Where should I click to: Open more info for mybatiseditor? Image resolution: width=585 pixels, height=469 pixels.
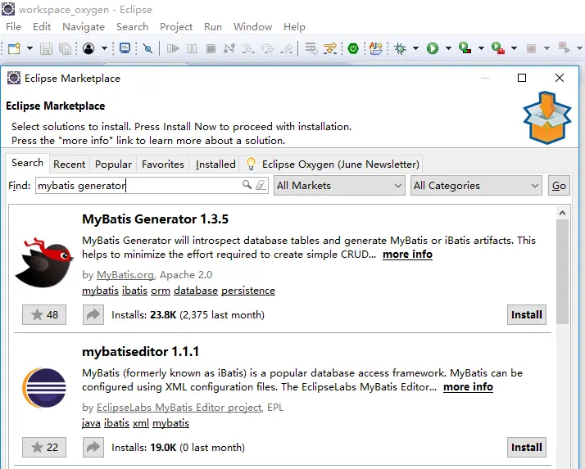[468, 387]
